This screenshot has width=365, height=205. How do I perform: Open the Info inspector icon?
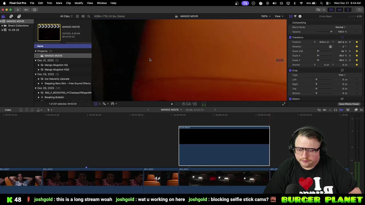point(300,16)
